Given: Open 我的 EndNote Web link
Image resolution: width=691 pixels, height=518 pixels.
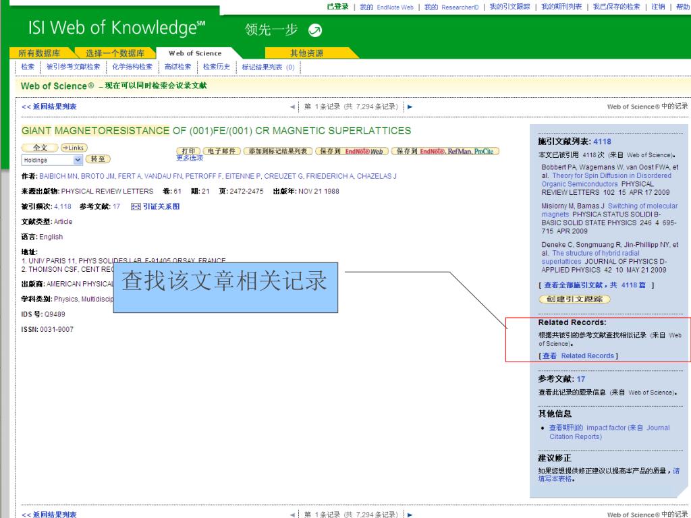Looking at the screenshot, I should 387,7.
